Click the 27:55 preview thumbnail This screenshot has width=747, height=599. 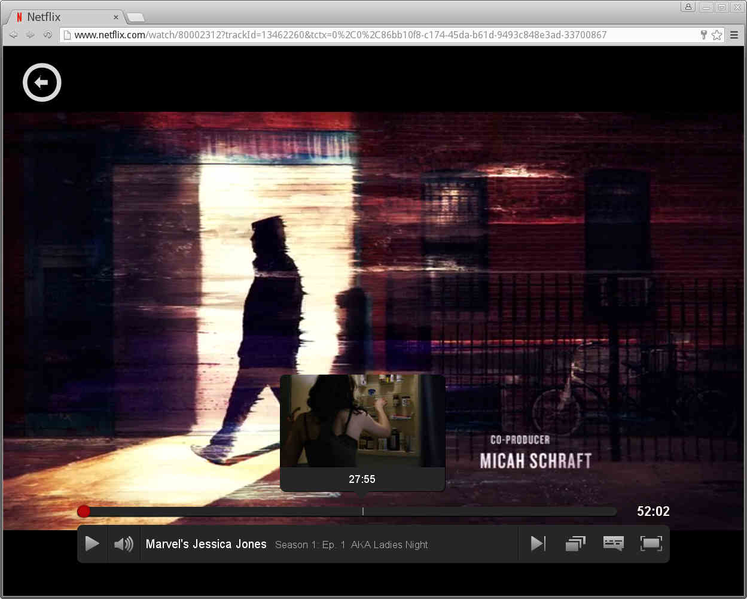tap(362, 421)
